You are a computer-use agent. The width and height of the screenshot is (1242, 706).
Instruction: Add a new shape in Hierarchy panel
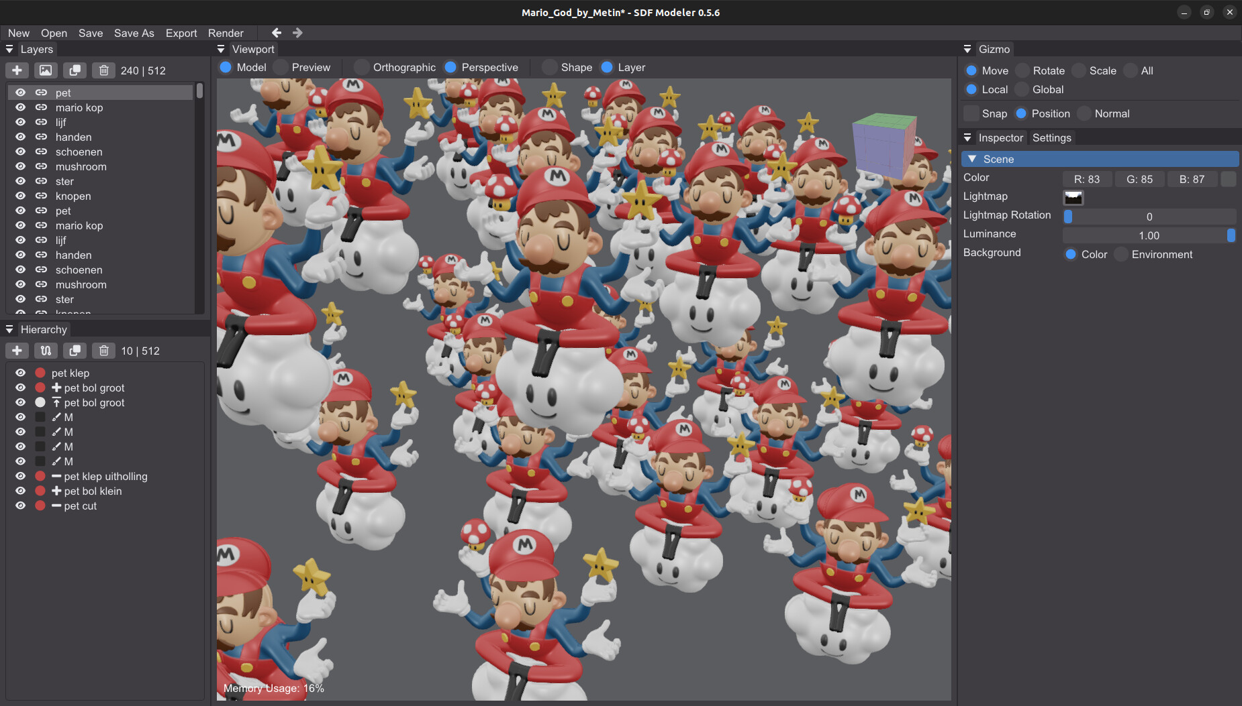point(17,351)
